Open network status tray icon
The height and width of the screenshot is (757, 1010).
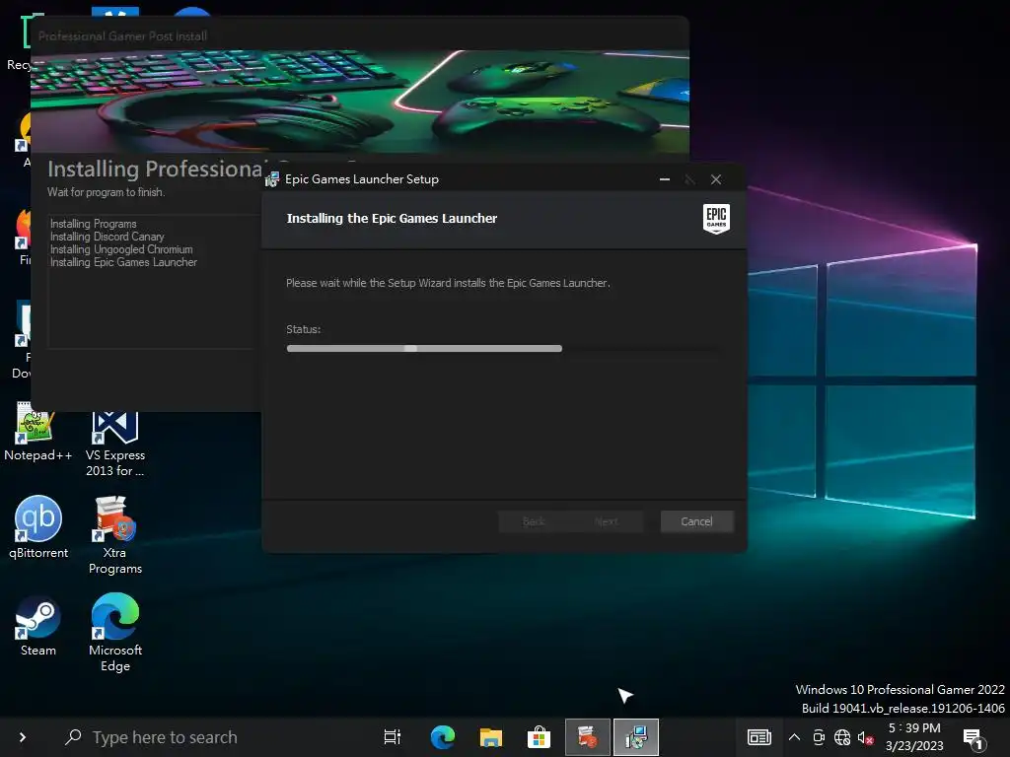click(842, 737)
